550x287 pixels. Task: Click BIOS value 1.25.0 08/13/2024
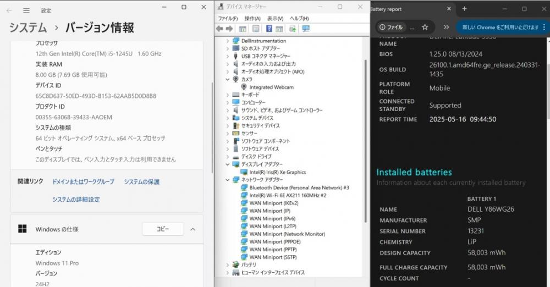pos(455,54)
